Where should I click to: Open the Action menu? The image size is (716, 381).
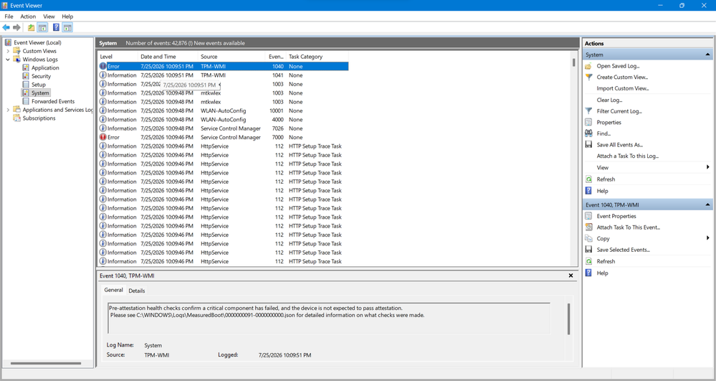28,17
